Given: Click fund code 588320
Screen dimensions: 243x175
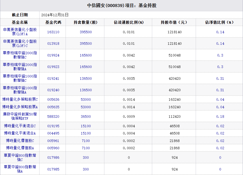Looking at the screenshot, I should pos(53,116).
